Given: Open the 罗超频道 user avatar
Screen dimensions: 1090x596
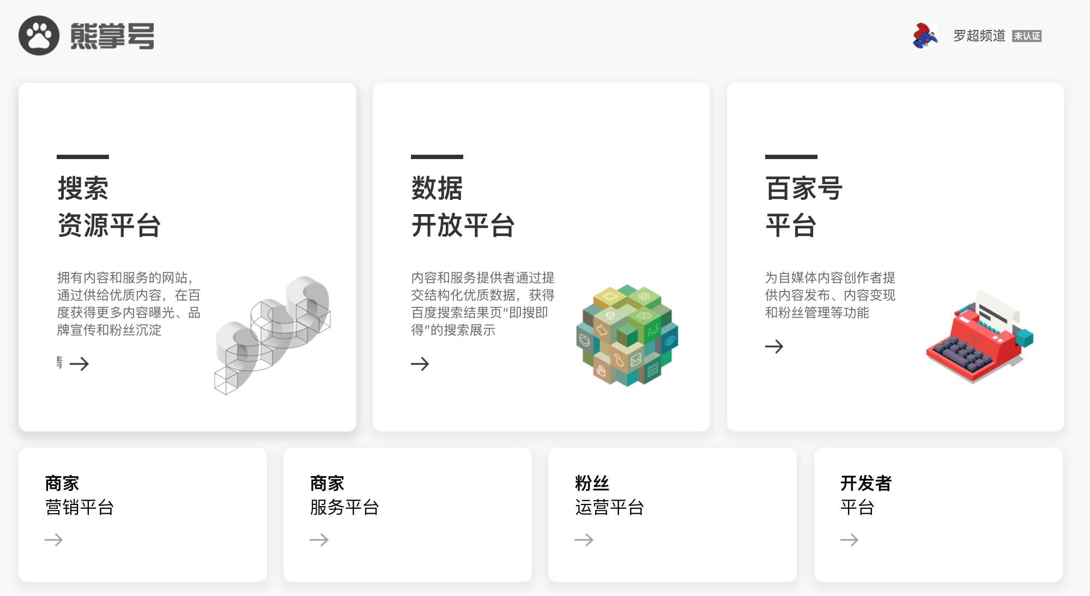Looking at the screenshot, I should coord(925,36).
